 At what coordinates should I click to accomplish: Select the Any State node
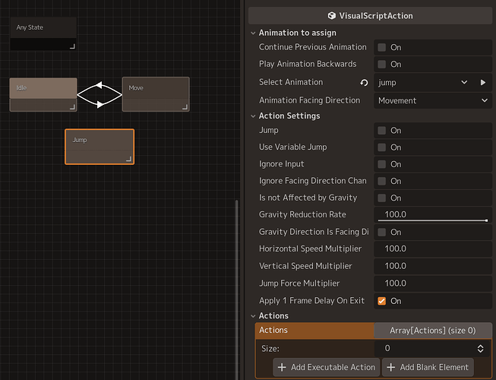(x=43, y=33)
